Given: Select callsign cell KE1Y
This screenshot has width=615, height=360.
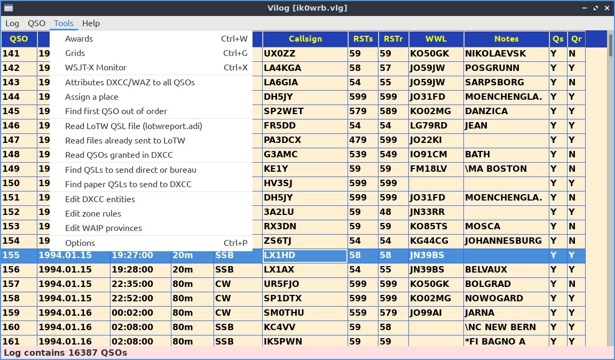Looking at the screenshot, I should 305,169.
